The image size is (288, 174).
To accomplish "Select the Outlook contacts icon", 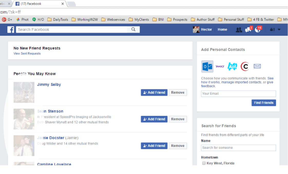I will click(x=207, y=66).
